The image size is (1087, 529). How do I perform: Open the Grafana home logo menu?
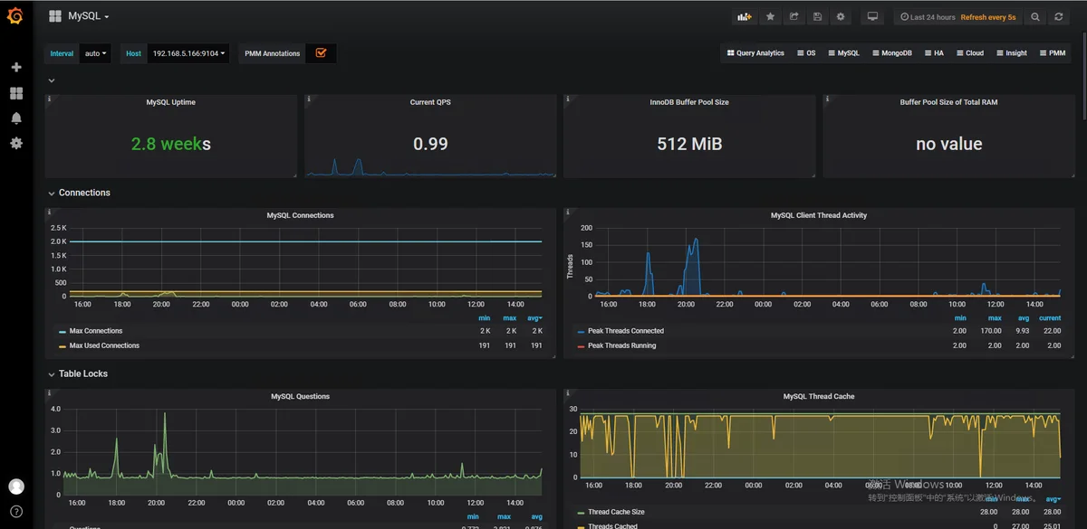coord(15,15)
